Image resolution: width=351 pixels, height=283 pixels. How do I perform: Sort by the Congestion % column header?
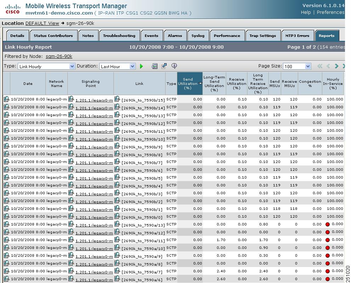pos(310,83)
